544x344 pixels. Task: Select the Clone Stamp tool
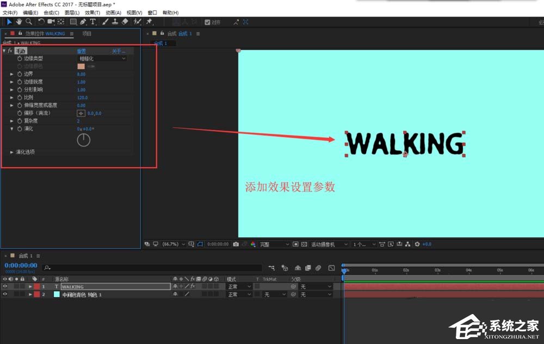tap(115, 22)
